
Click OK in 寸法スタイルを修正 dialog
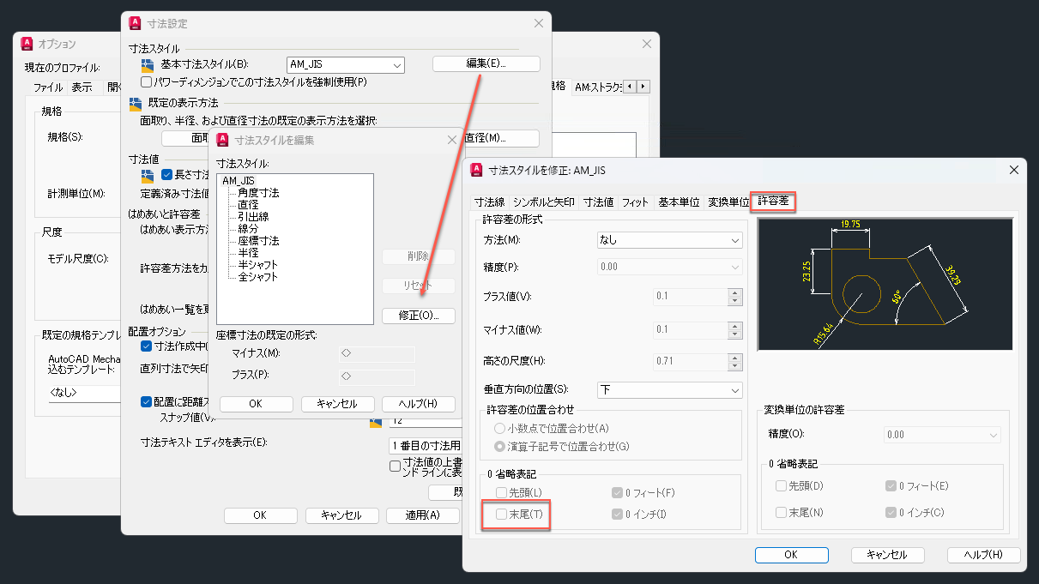click(791, 555)
